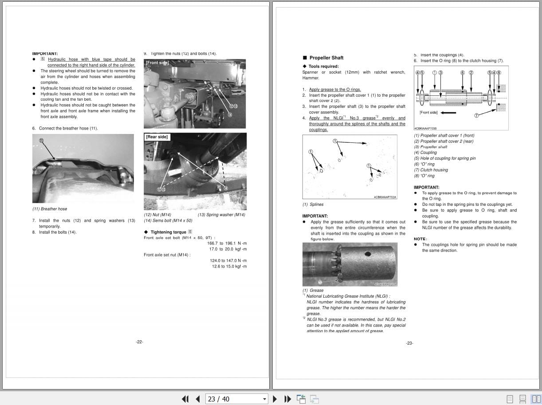The image size is (542, 405).
Task: Click the '(13) Spring washer (M14)' caption
Action: [x=221, y=215]
